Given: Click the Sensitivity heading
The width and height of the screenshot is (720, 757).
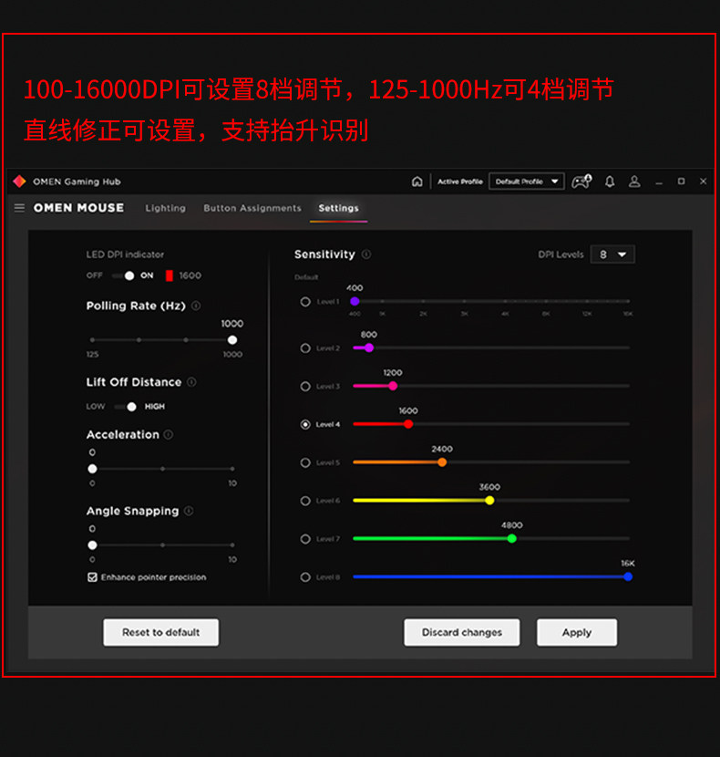Looking at the screenshot, I should pos(324,254).
